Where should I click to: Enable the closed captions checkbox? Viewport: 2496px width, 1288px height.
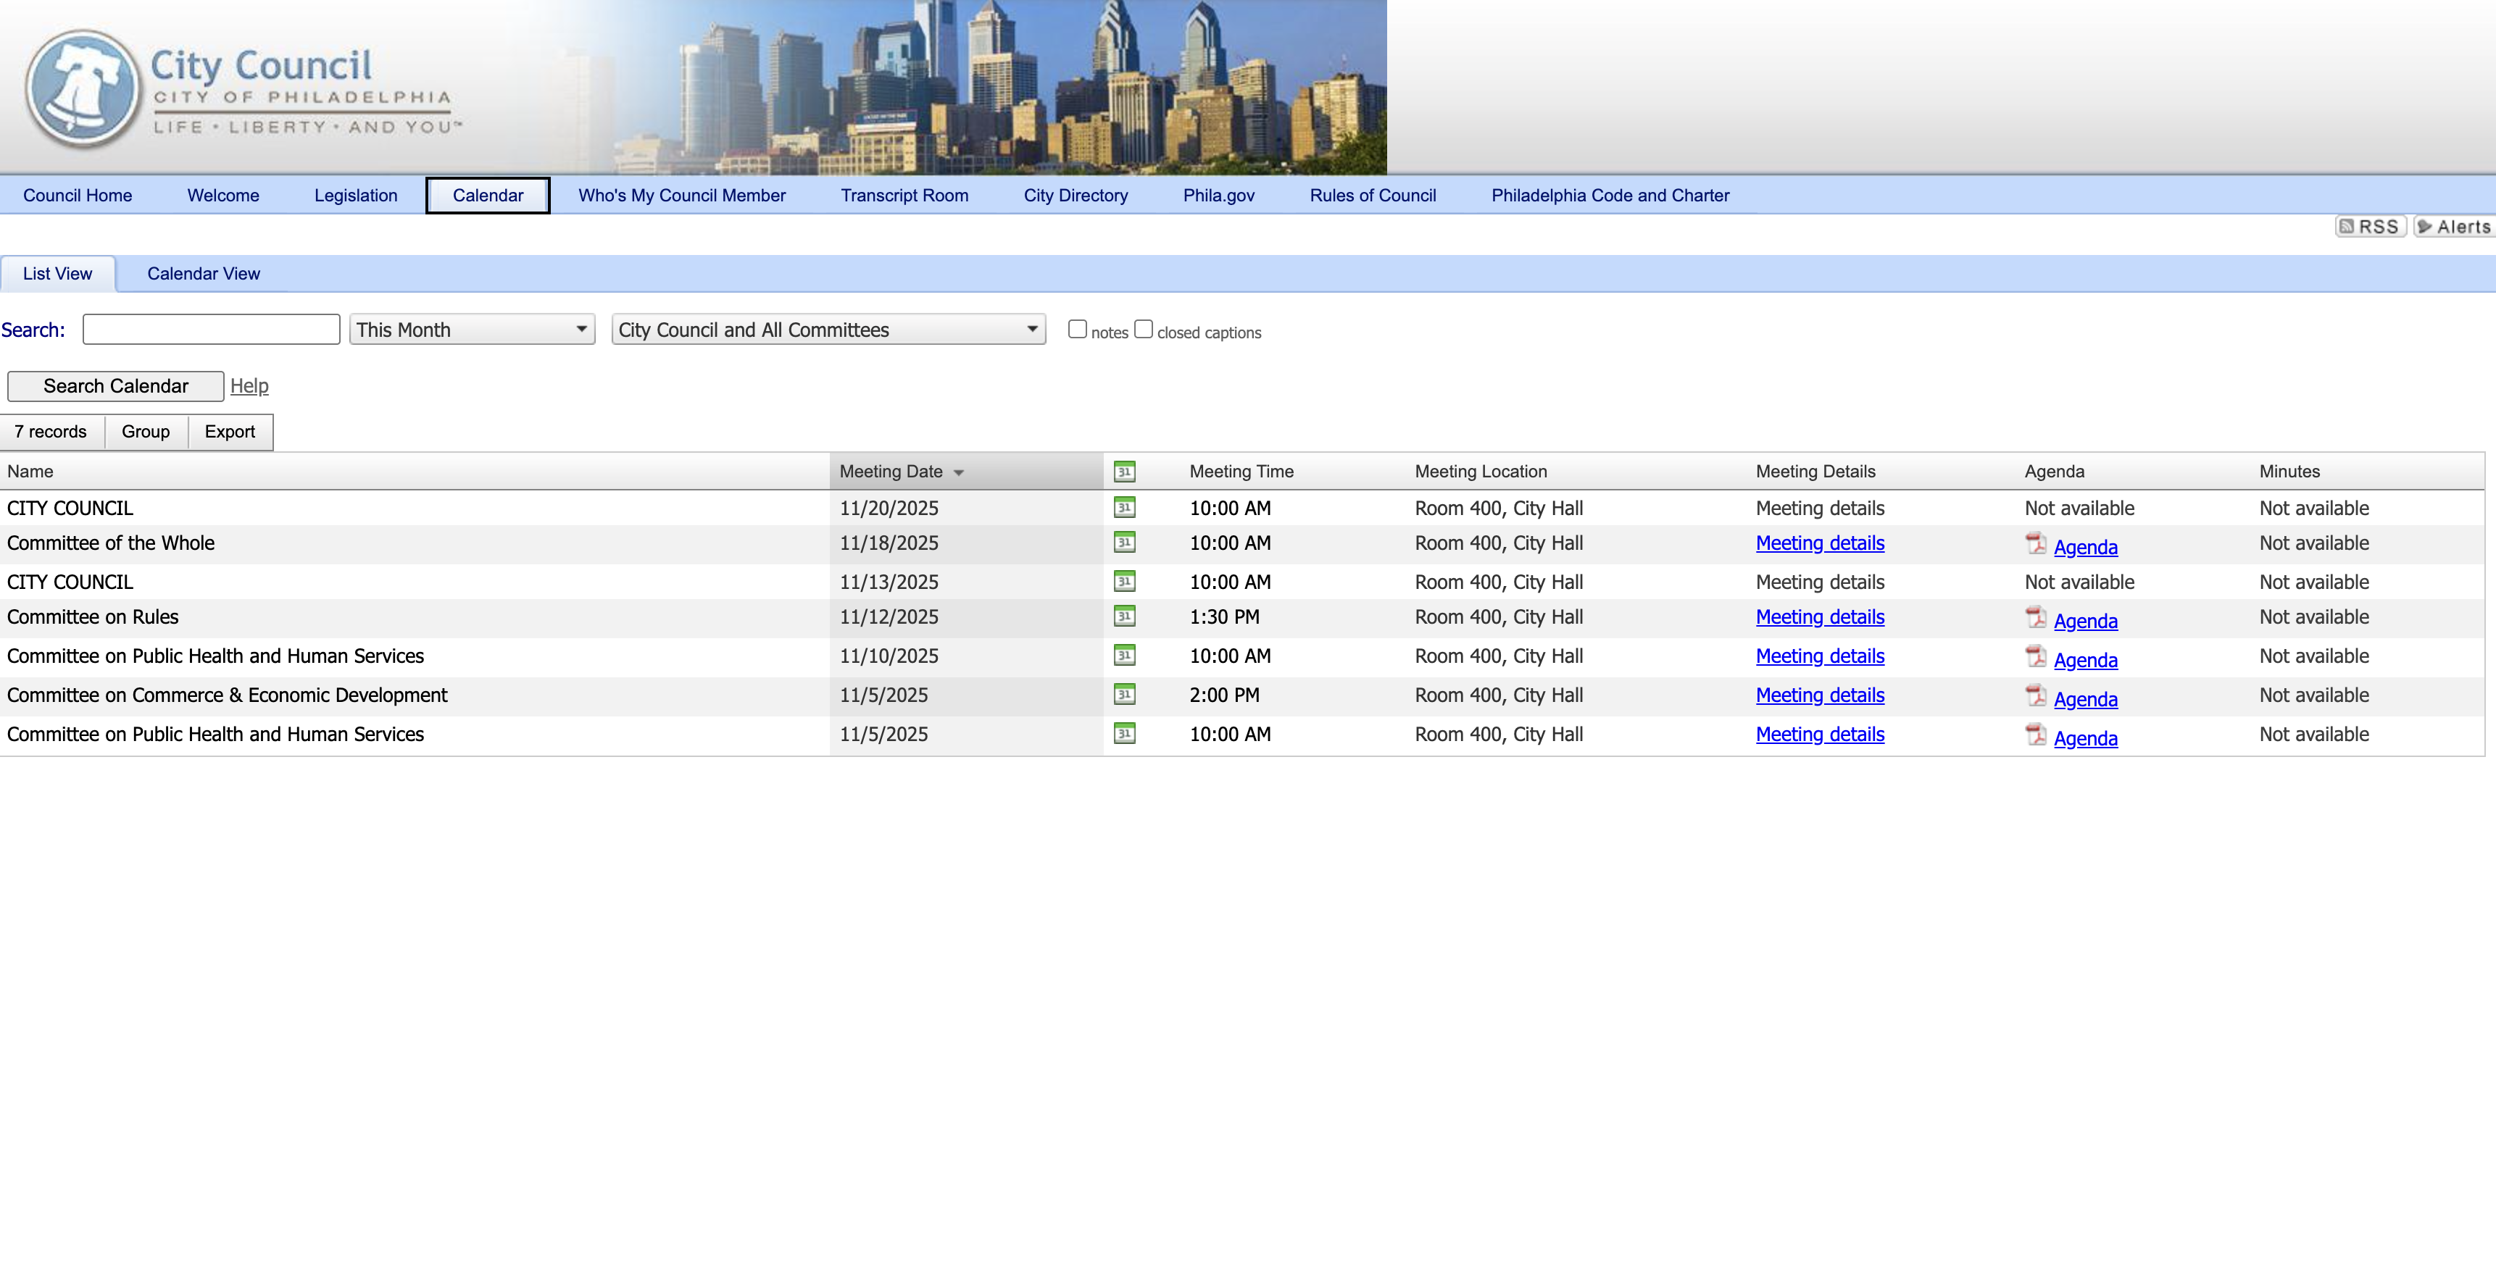[x=1144, y=330]
